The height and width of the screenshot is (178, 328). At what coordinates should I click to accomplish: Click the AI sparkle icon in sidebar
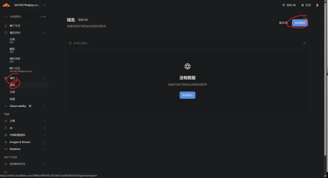click(x=6, y=128)
